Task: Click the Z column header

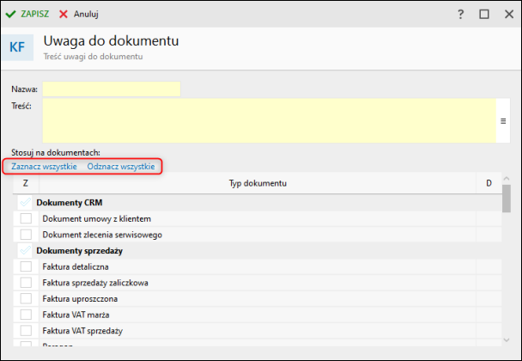Action: (x=26, y=183)
